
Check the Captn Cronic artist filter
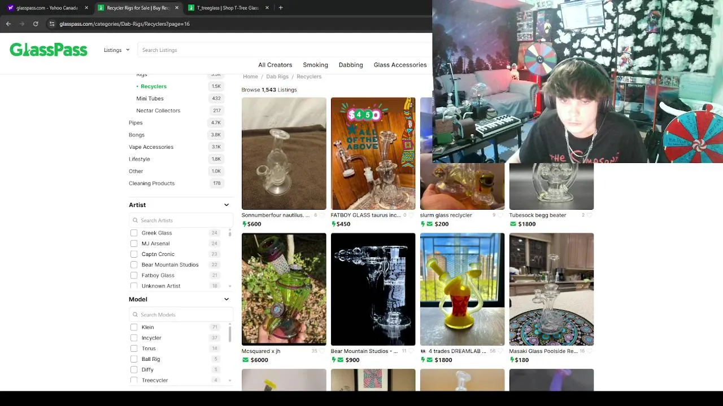[x=134, y=254]
